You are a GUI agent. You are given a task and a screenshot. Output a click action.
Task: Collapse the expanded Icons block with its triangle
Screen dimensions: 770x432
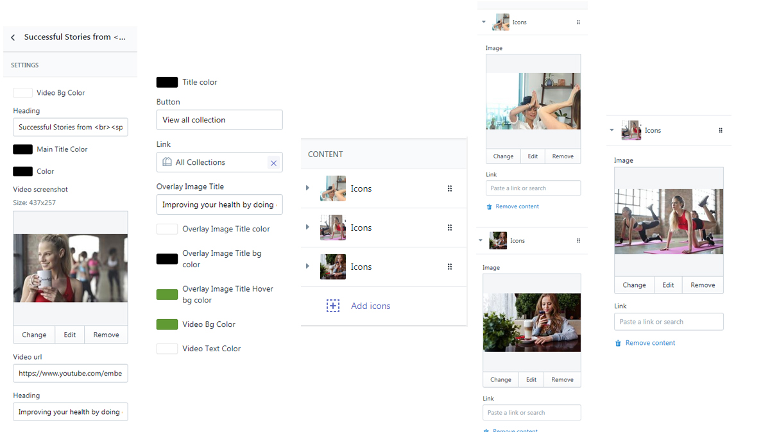click(483, 22)
